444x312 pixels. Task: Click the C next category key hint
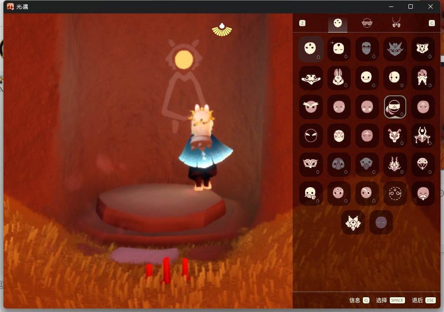point(431,23)
